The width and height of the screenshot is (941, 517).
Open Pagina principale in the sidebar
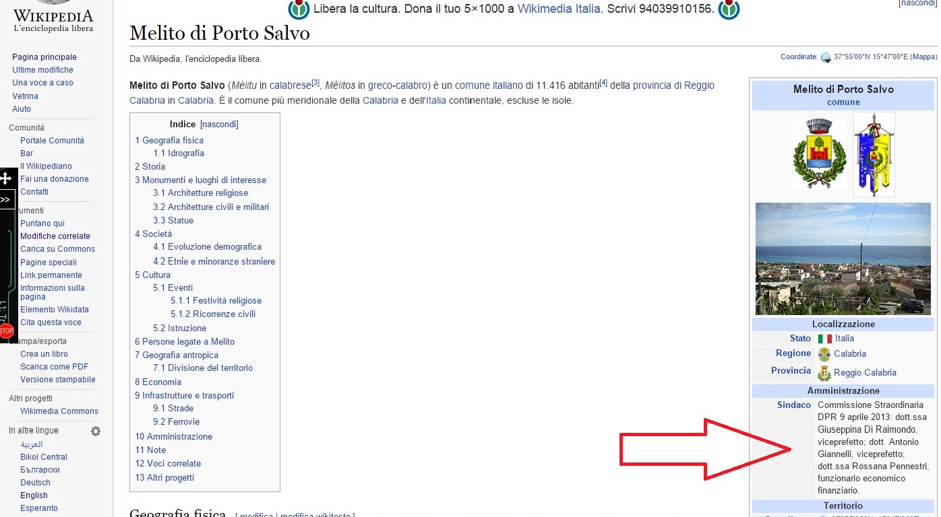click(x=44, y=57)
